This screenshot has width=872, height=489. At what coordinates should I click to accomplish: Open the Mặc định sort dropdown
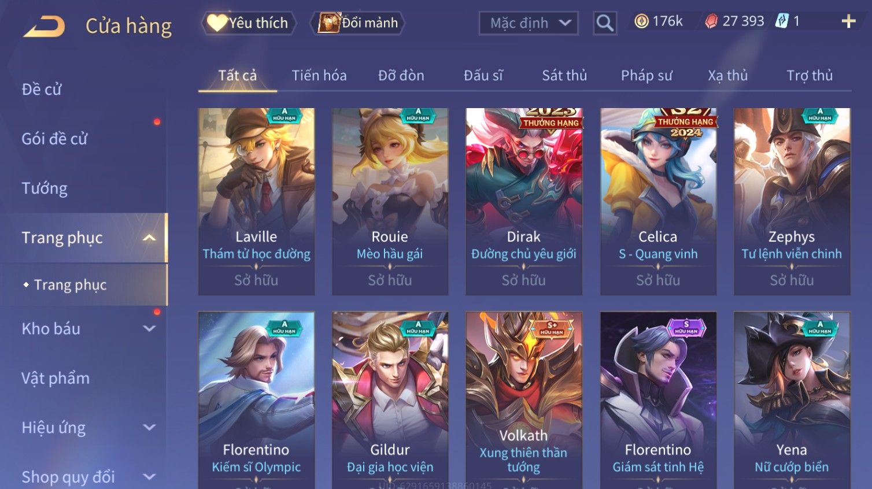(529, 23)
